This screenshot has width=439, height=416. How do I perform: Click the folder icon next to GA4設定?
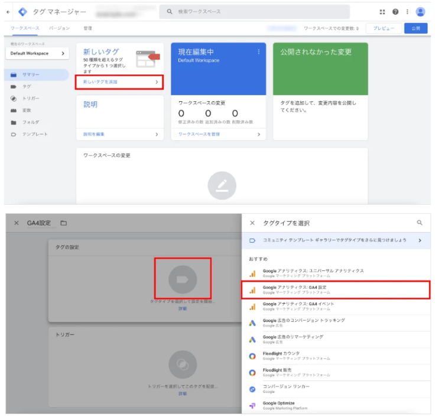point(63,223)
